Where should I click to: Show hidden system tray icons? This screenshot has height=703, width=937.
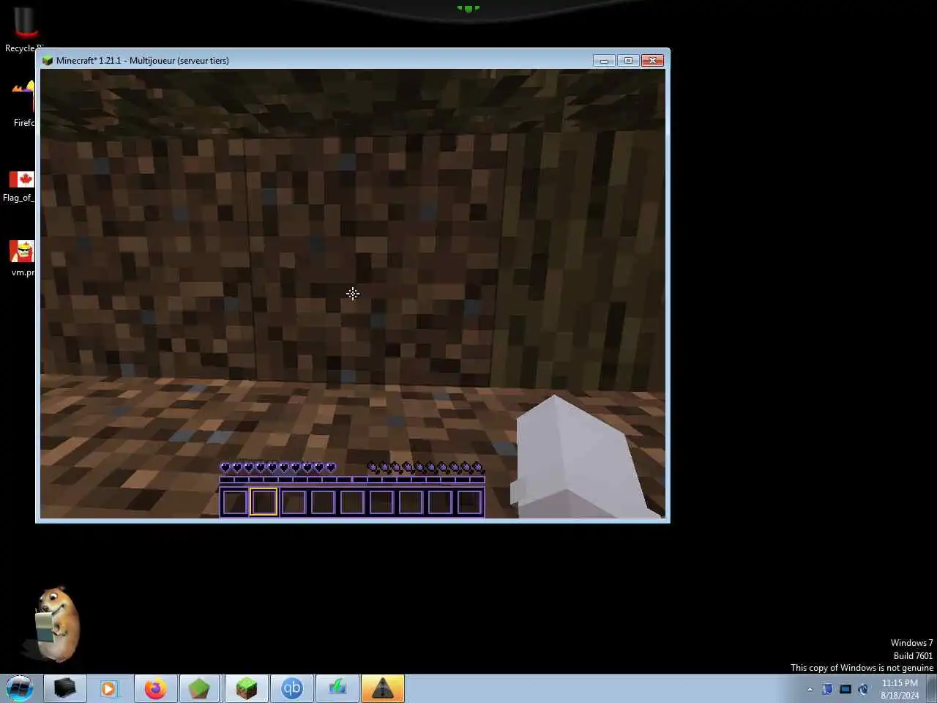(x=810, y=689)
